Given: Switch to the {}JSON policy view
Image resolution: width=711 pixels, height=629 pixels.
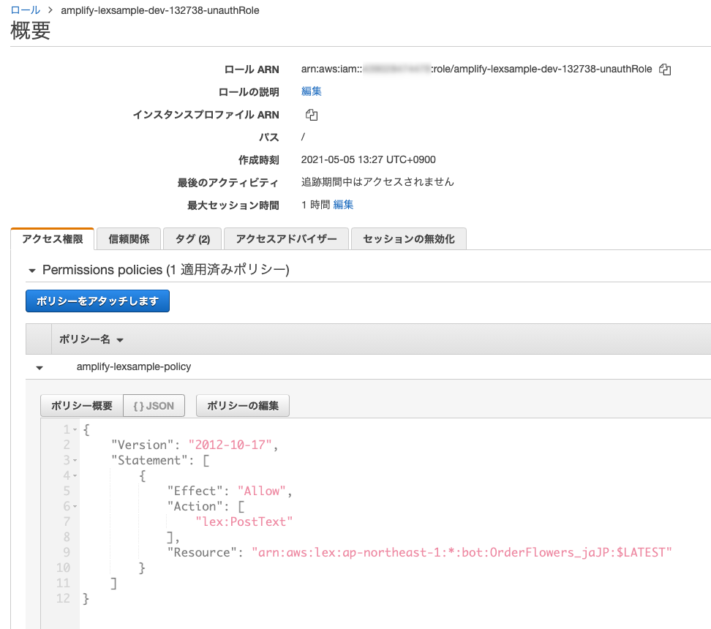Looking at the screenshot, I should pos(154,405).
